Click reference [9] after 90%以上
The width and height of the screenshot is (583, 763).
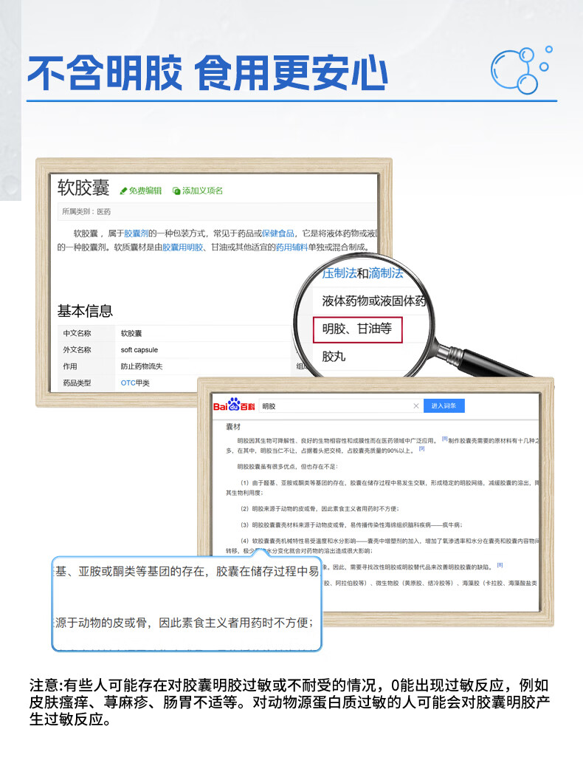pyautogui.click(x=421, y=448)
